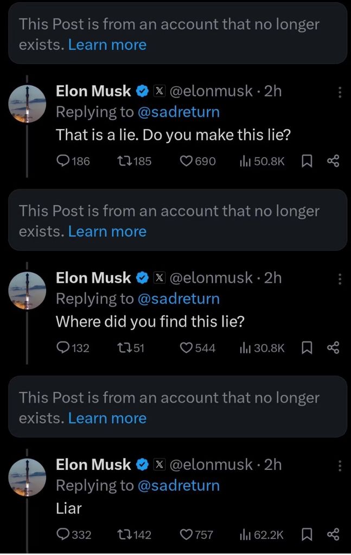Like the 'That is a lie' post
Viewport: 351px width, 555px height.
187,161
